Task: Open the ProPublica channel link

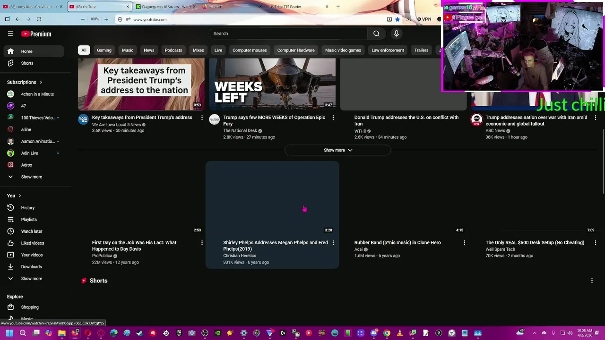Action: pos(102,256)
